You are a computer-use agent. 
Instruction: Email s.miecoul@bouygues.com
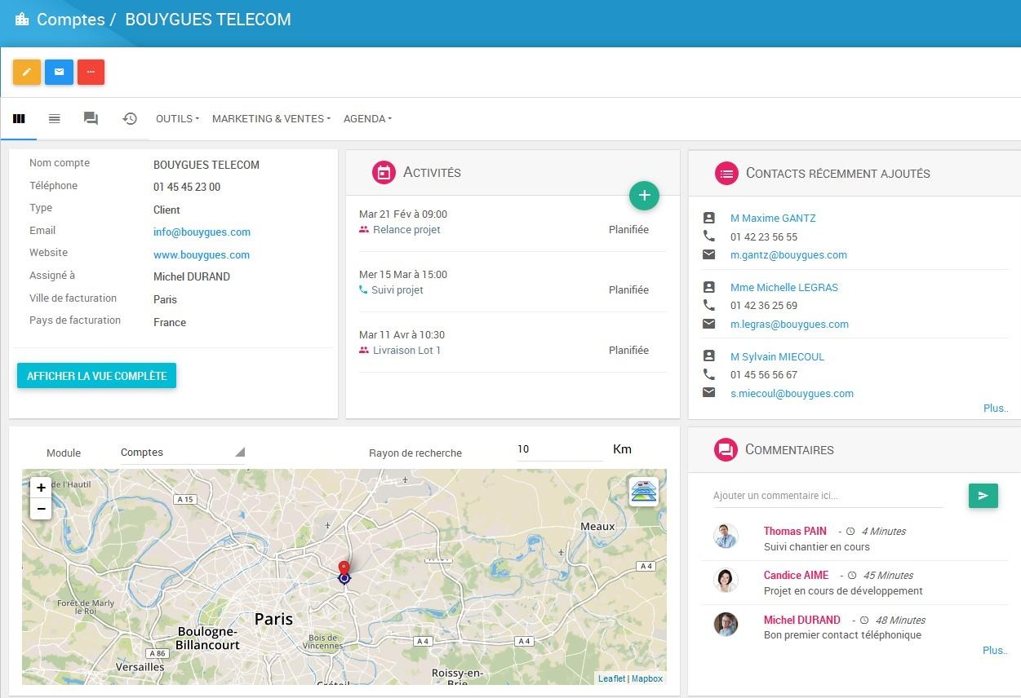pos(792,394)
